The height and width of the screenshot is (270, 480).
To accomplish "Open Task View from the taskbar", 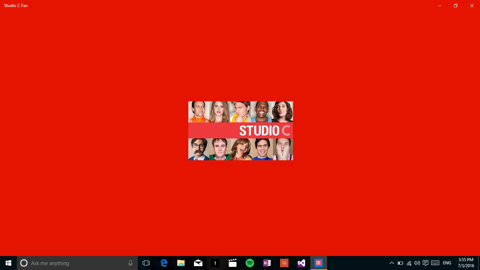I will [146, 263].
